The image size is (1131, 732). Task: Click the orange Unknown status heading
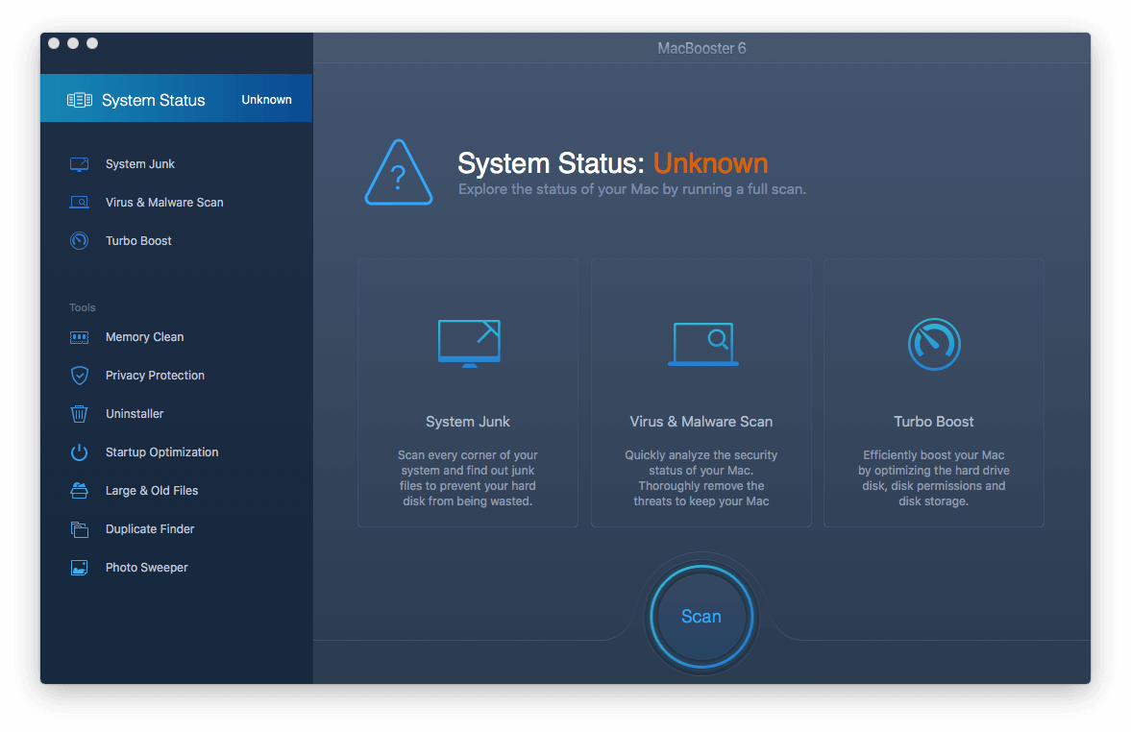[x=710, y=163]
